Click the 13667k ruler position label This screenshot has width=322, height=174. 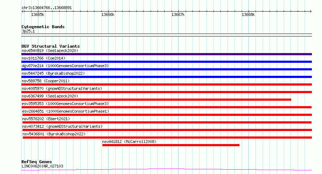click(x=178, y=14)
